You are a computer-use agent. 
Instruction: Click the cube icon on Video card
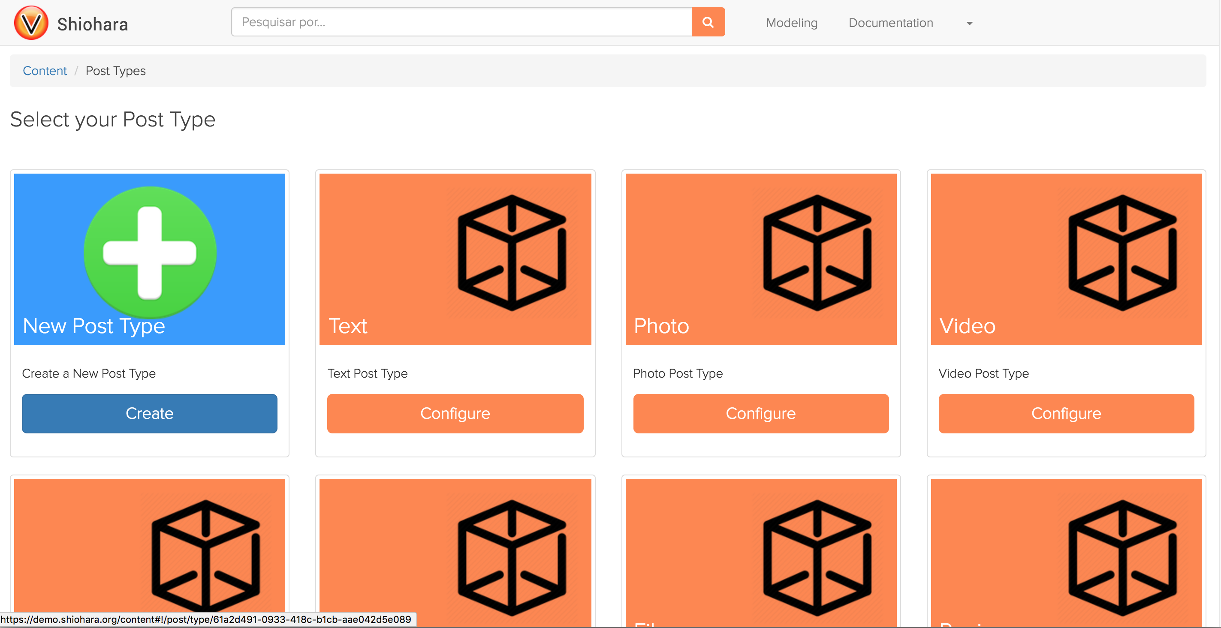1122,252
